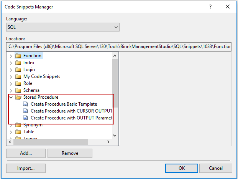Click the Import... button
238x179 pixels.
tap(26, 168)
